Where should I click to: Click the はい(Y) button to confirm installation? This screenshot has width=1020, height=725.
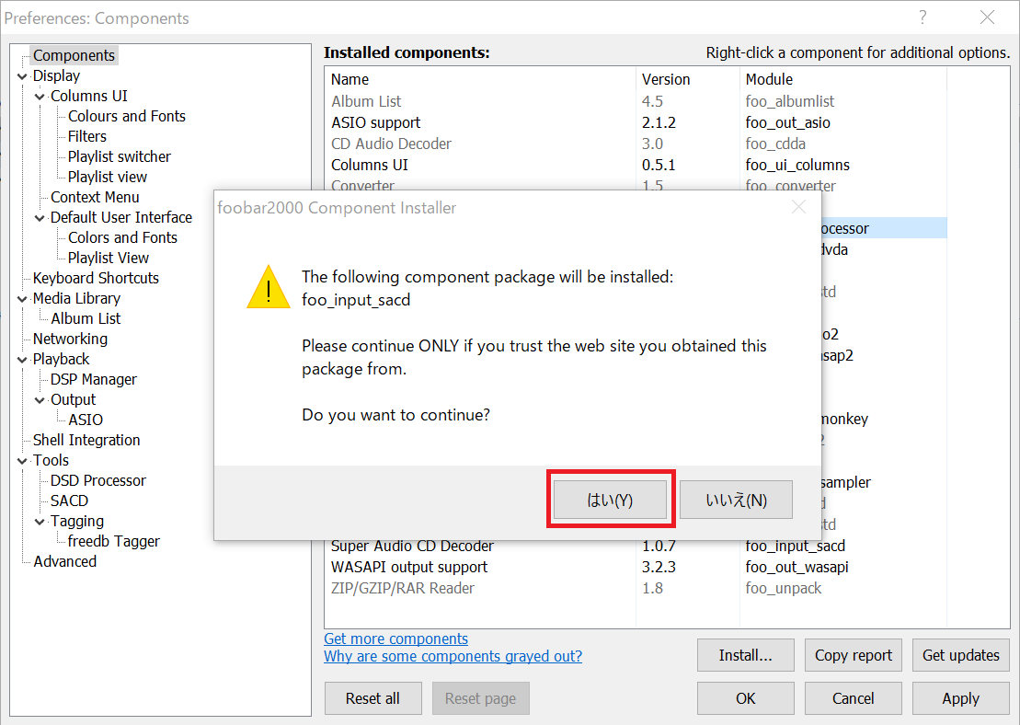point(610,500)
